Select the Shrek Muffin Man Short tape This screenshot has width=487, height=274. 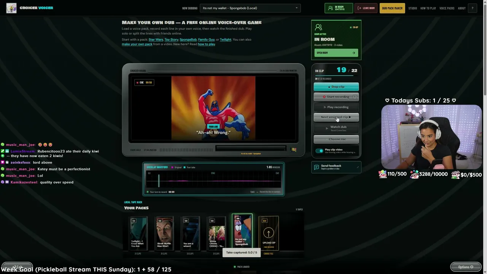tap(164, 233)
